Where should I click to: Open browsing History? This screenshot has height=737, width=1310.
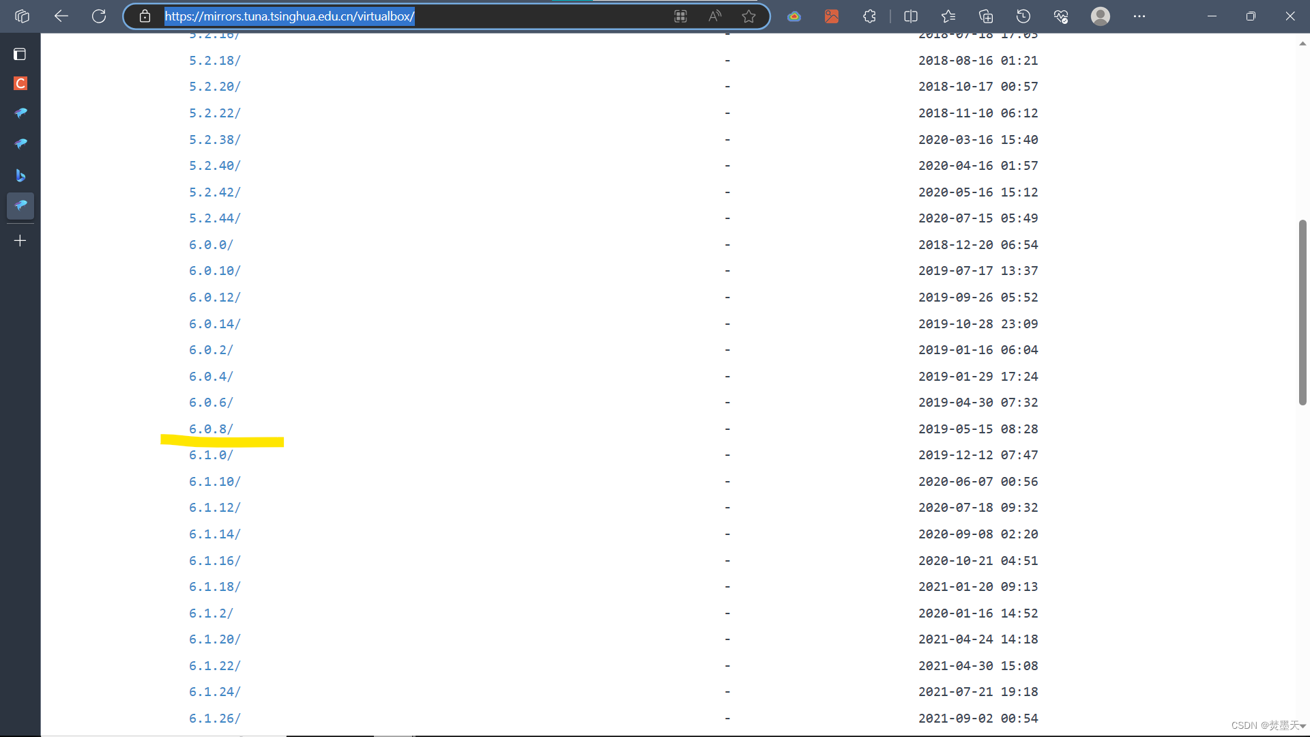click(x=1023, y=16)
